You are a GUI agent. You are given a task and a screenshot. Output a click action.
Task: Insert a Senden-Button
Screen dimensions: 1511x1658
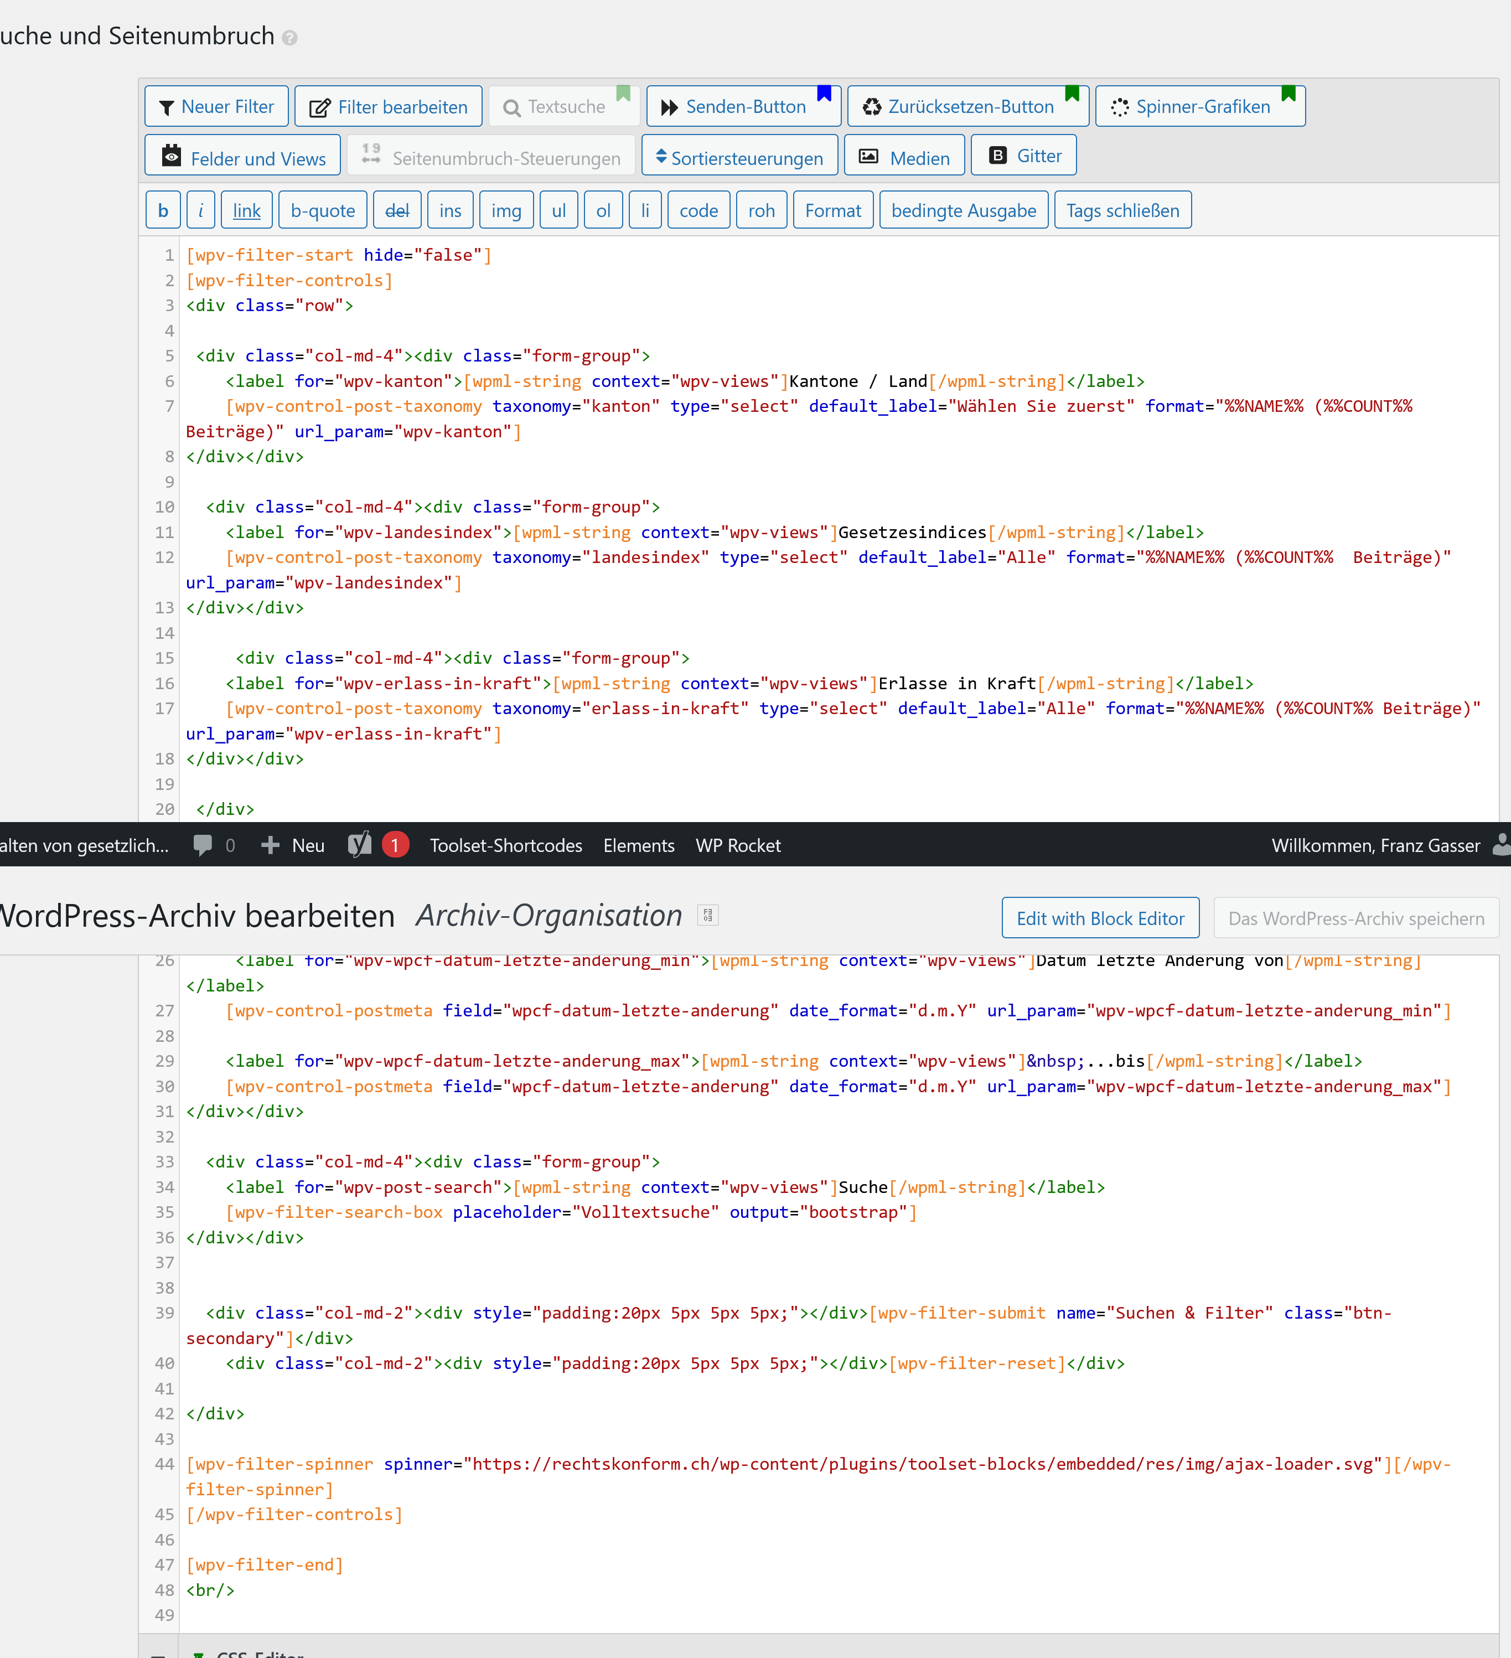(743, 107)
